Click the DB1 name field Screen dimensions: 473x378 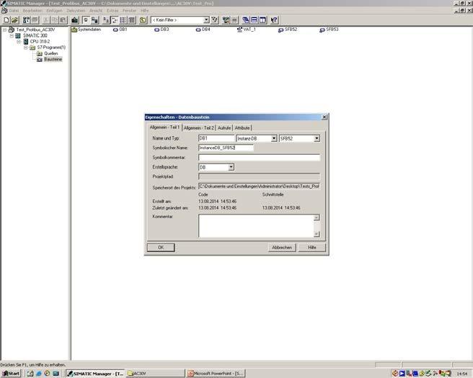click(216, 138)
